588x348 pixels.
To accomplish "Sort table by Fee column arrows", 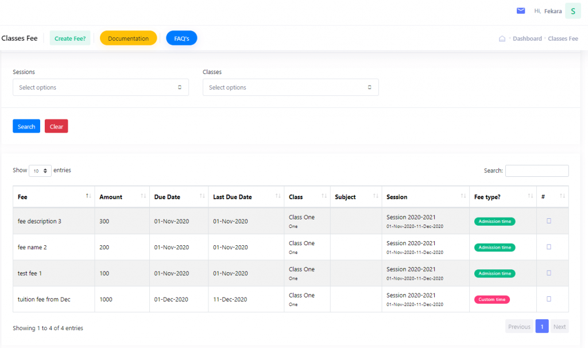I will pos(88,196).
